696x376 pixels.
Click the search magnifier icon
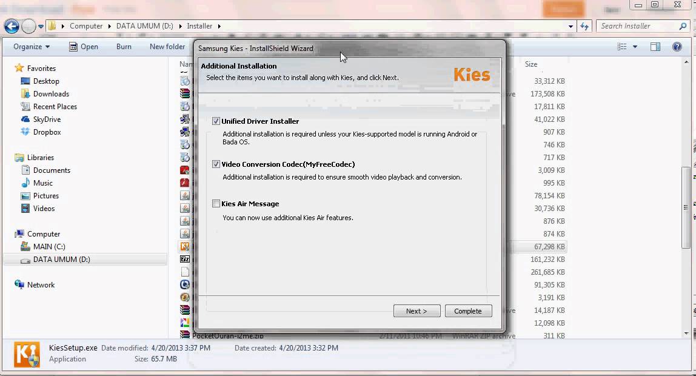(x=683, y=26)
